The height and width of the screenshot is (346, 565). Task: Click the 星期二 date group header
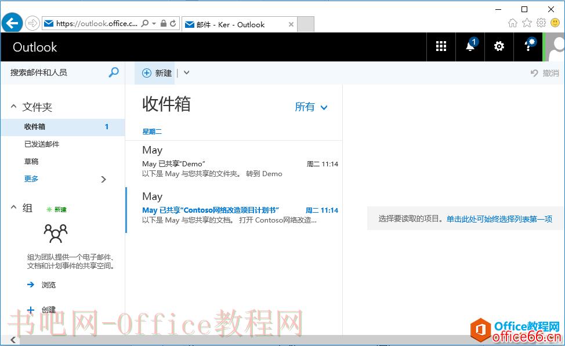(x=152, y=132)
